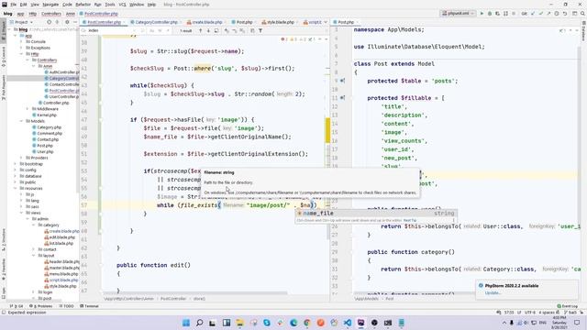Click the stop process icon
Viewport: 587px width, 330px height.
(x=514, y=14)
